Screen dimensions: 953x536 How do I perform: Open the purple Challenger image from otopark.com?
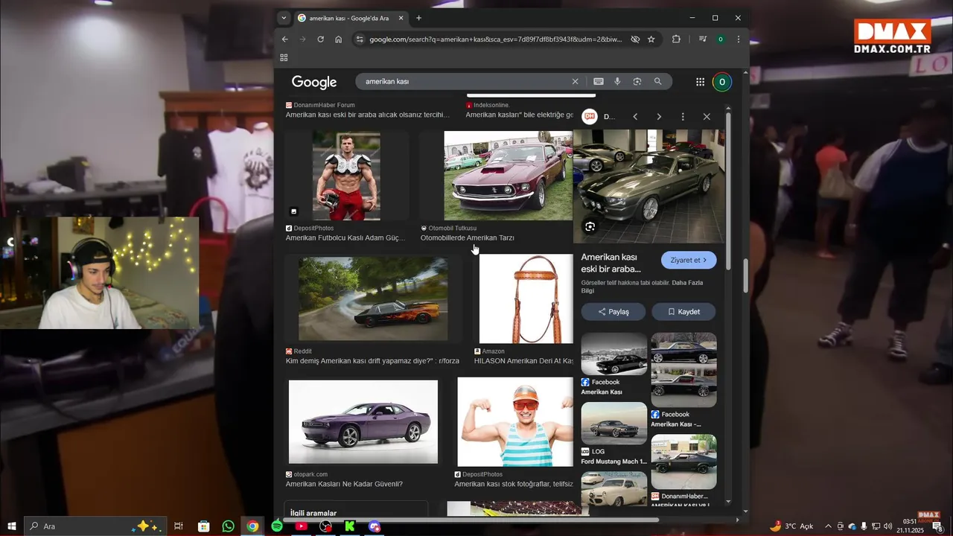point(363,422)
